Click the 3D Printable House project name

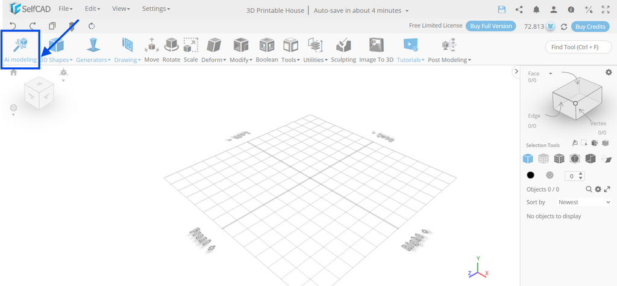click(x=275, y=11)
